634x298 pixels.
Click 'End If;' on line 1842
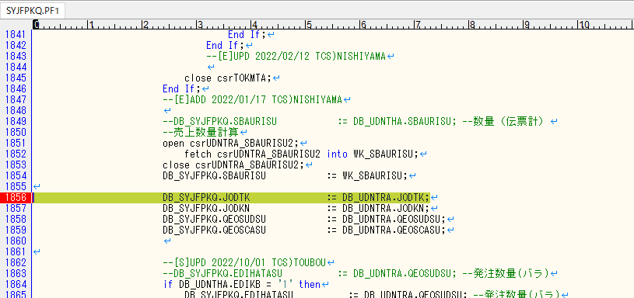226,46
